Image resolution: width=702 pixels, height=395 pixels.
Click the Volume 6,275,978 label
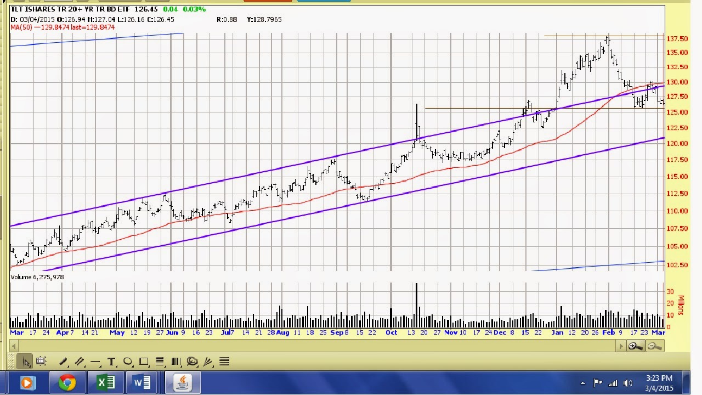(x=37, y=277)
